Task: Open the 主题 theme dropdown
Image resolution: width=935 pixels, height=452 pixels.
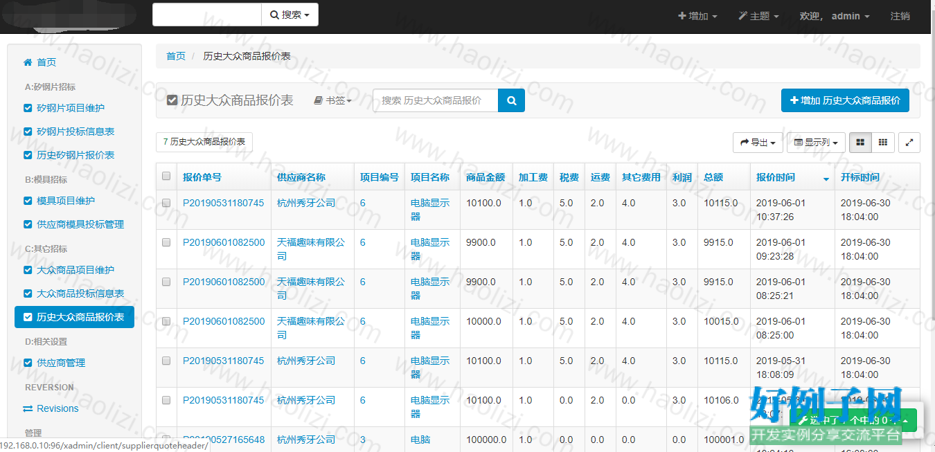Action: coord(758,16)
